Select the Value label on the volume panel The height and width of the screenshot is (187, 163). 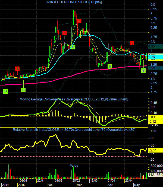coord(74,166)
